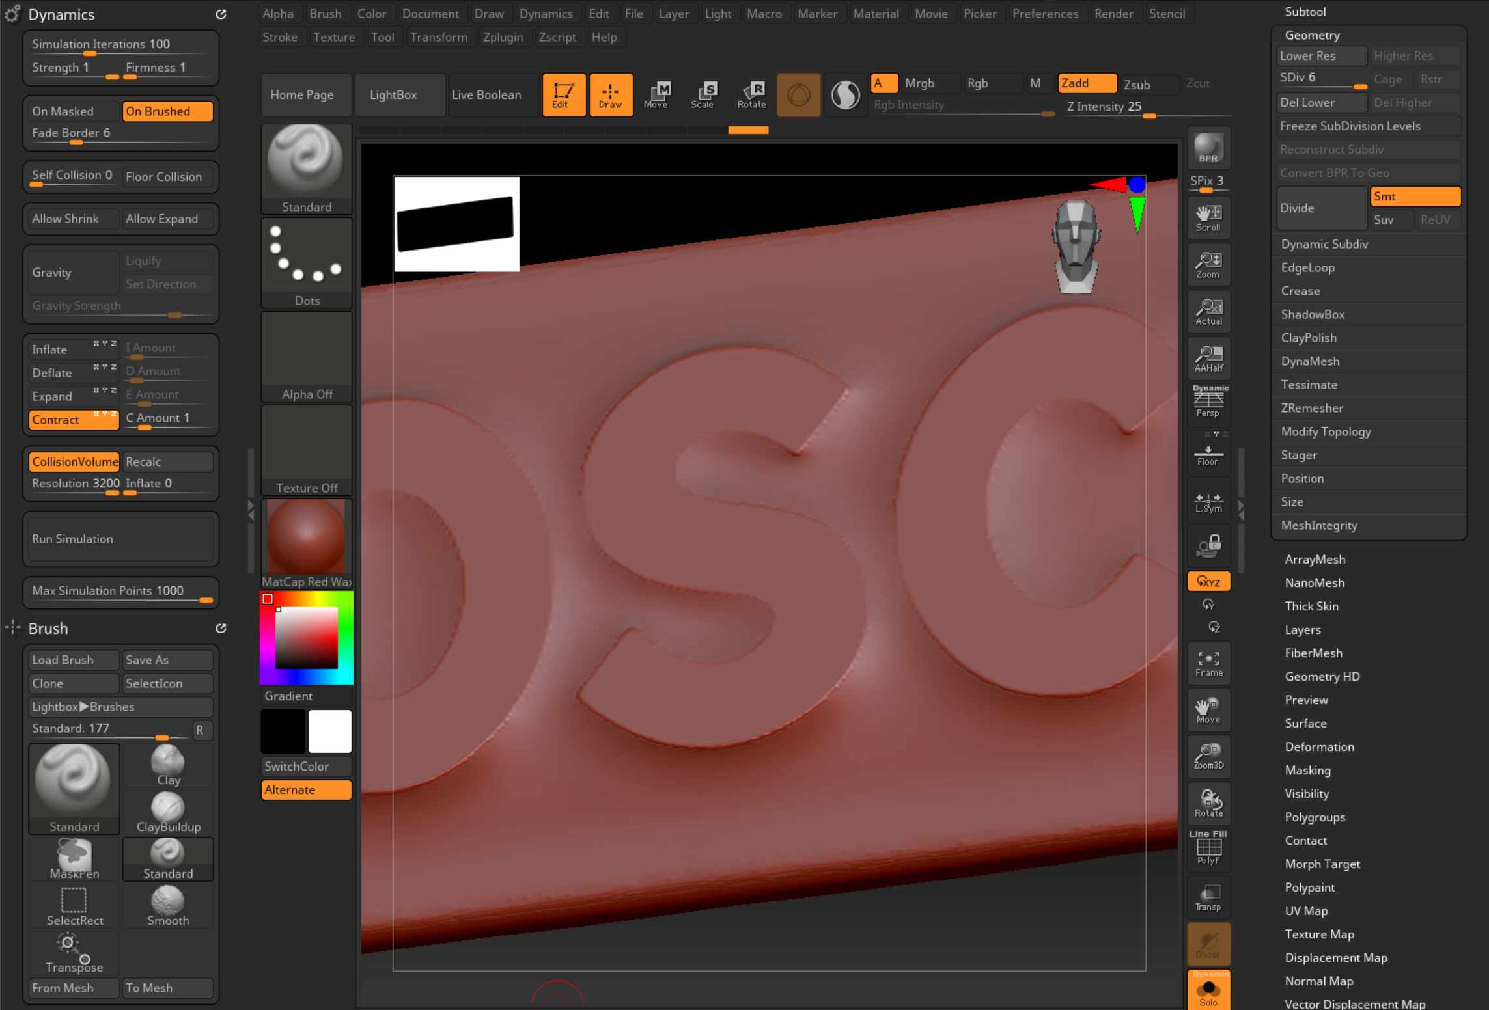Switch to the Scale transform icon
This screenshot has height=1010, width=1489.
(x=704, y=95)
